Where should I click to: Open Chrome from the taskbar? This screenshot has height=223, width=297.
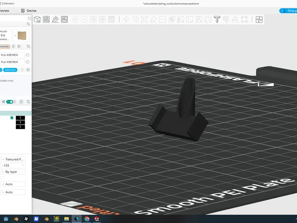[87, 219]
